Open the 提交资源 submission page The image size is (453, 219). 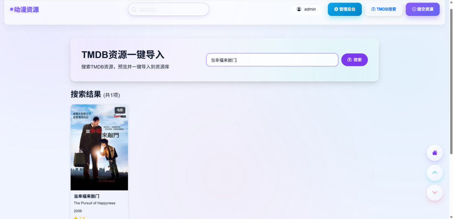tap(423, 9)
